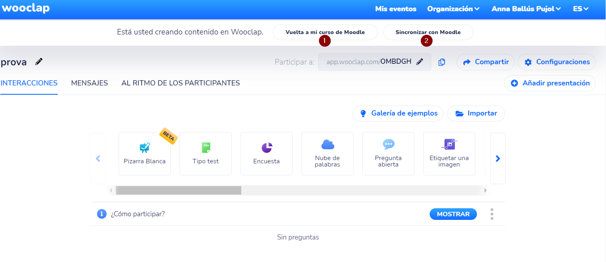Click the scrollbar right arrow
The image size is (606, 262).
(x=486, y=190)
